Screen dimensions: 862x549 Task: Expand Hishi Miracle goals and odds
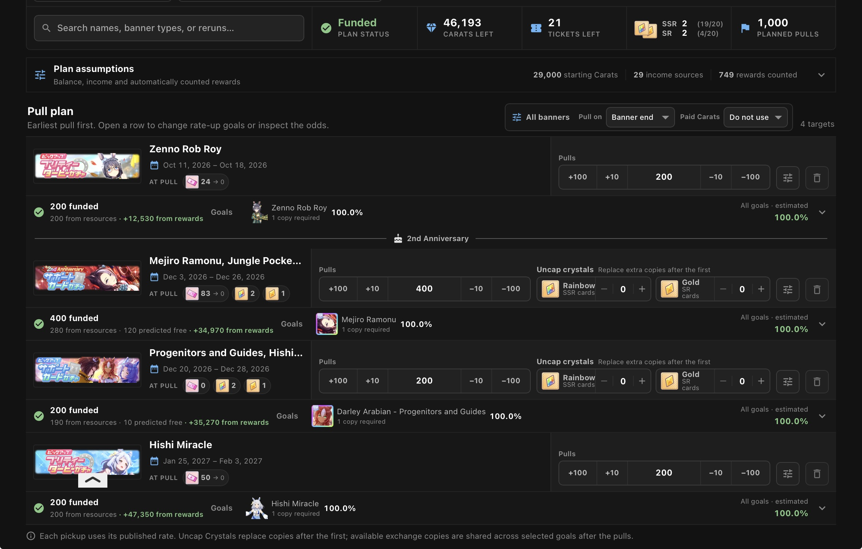tap(822, 508)
